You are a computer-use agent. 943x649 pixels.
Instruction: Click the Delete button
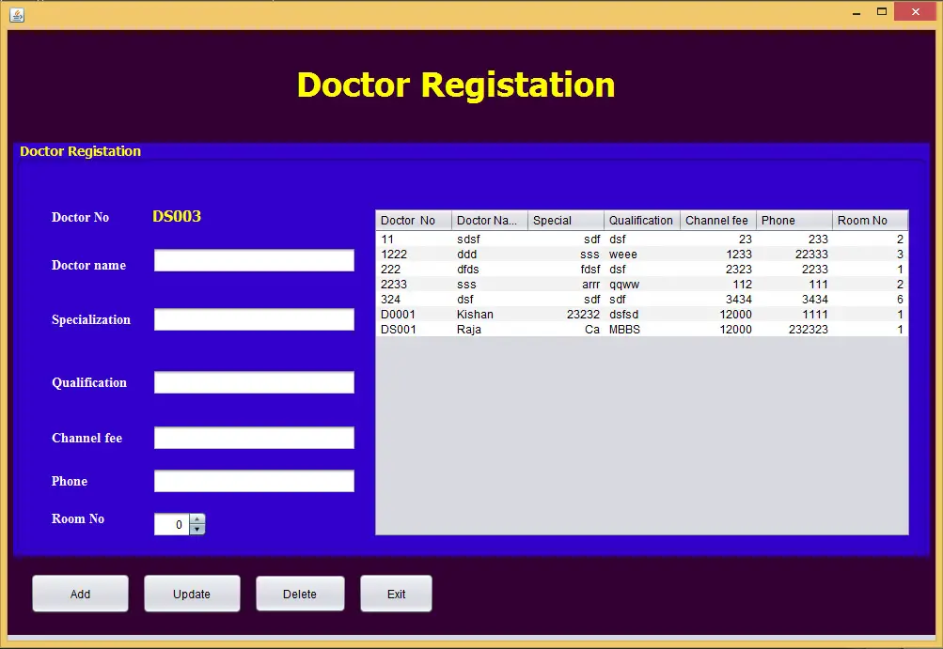click(300, 593)
